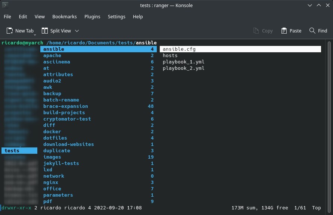Select the pdf directory
Image resolution: width=333 pixels, height=215 pixels.
point(99,202)
